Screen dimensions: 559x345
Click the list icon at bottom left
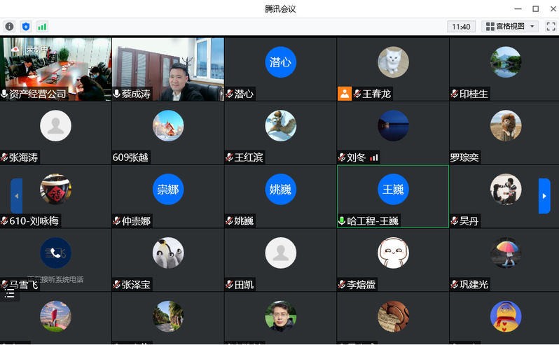point(10,294)
